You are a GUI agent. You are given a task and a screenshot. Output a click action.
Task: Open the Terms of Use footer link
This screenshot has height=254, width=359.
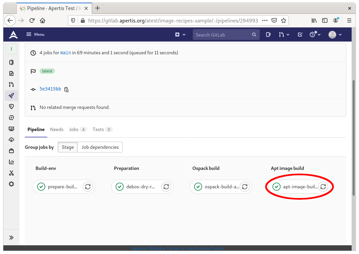180,248
